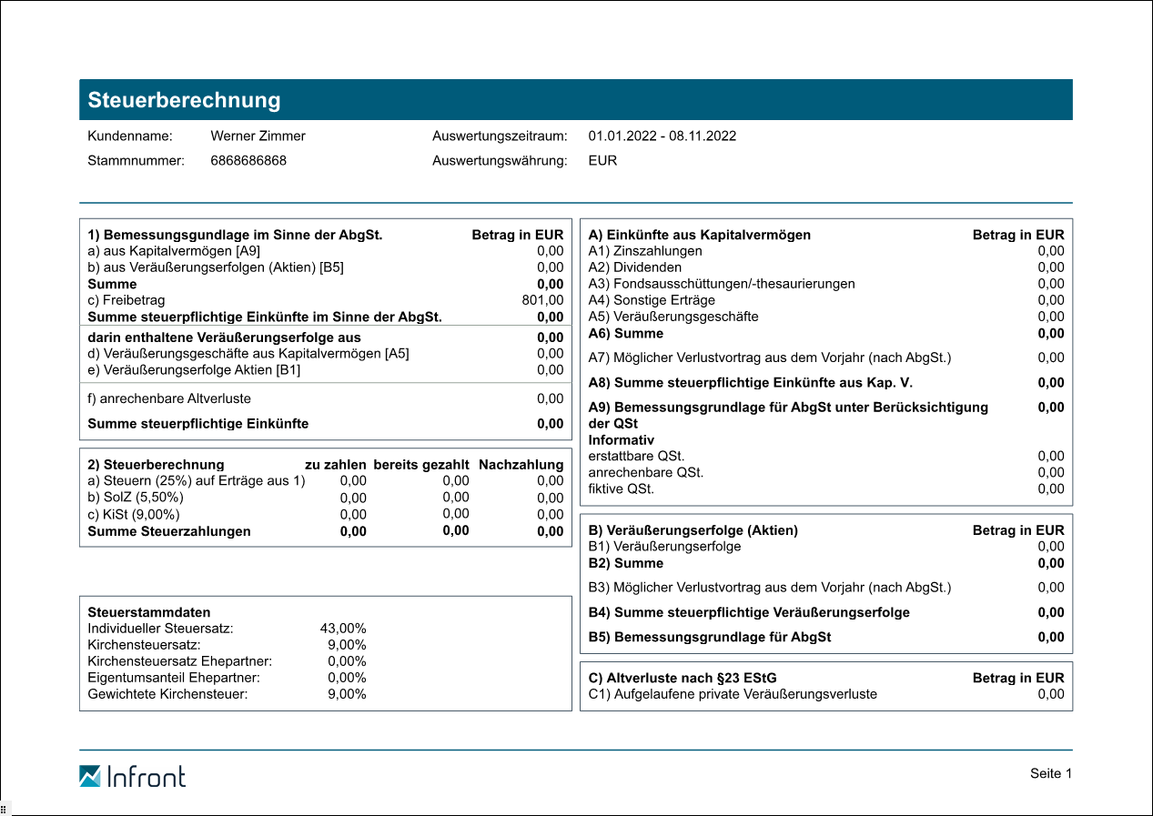1153x816 pixels.
Task: Click the A2) Dividenden row label
Action: (x=634, y=267)
